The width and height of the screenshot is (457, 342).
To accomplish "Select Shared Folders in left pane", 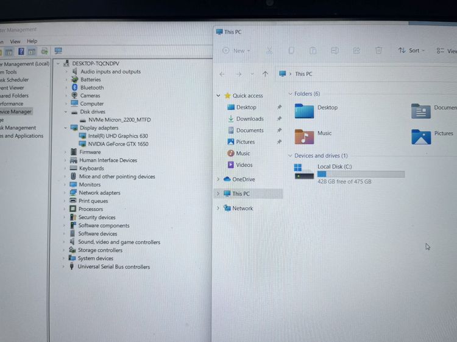I will 14,96.
